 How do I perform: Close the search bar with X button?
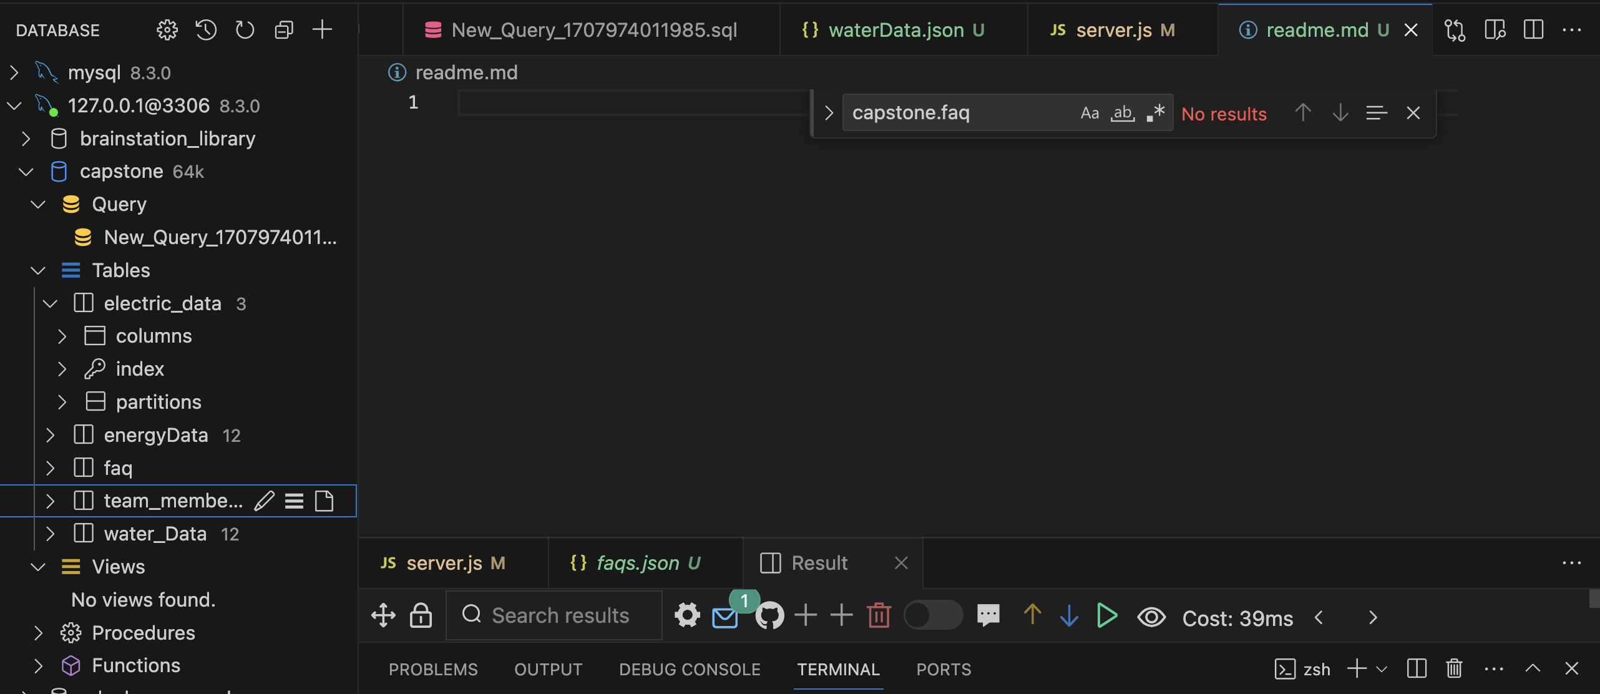click(x=1413, y=112)
